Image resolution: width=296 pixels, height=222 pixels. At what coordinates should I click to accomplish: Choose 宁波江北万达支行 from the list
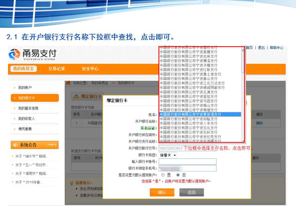tap(200, 83)
